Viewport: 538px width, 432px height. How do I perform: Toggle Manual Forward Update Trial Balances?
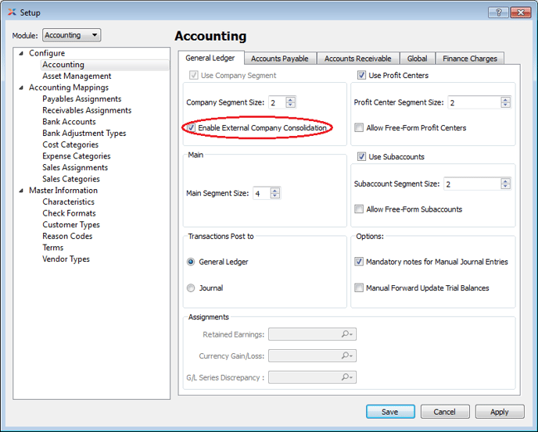[359, 288]
